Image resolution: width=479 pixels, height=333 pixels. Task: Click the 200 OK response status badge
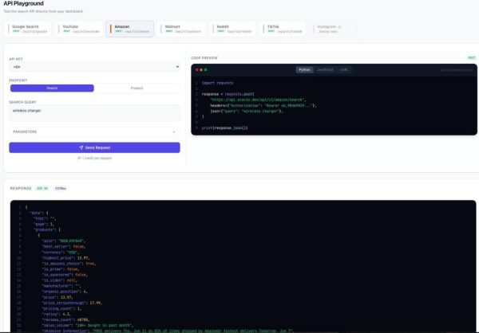[x=42, y=189]
